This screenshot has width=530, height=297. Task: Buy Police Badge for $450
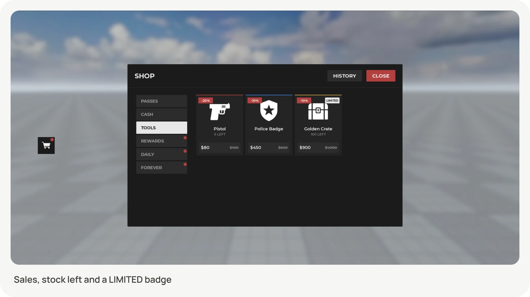coord(269,147)
